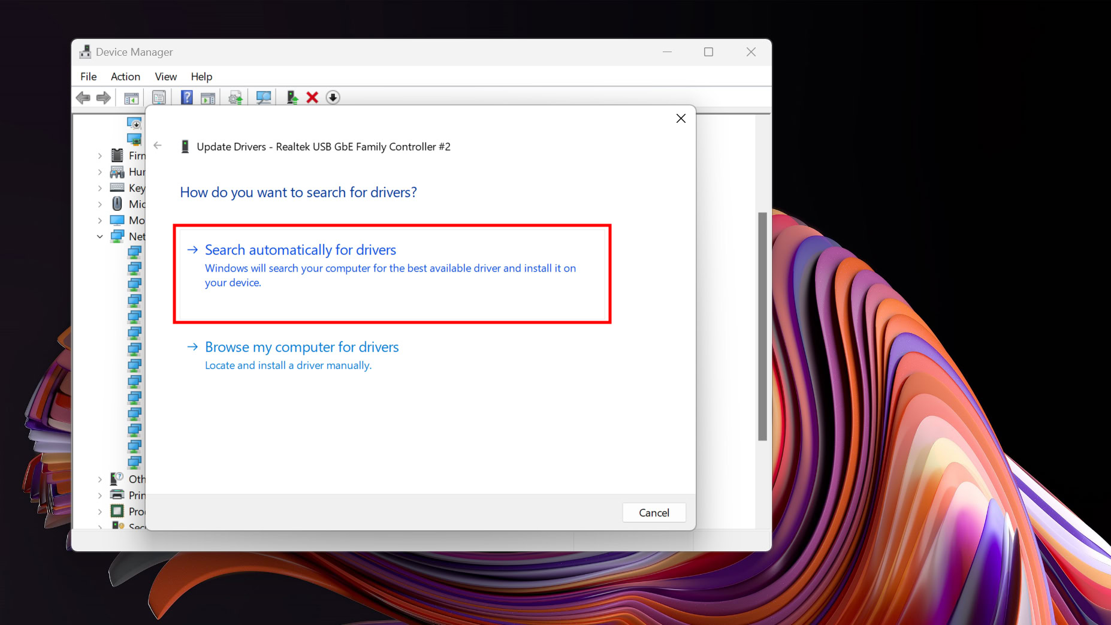Expand the Human Interface Devices node
The image size is (1111, 625).
tap(100, 172)
